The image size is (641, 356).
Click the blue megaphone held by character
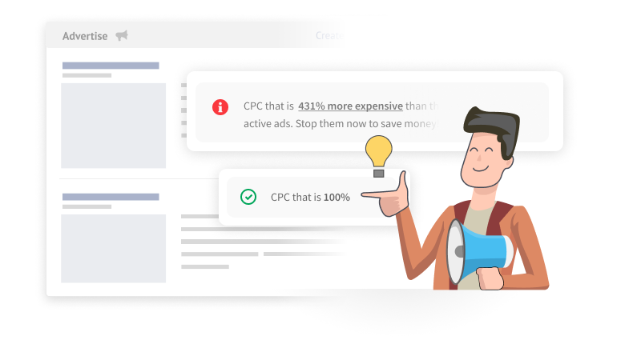pyautogui.click(x=478, y=252)
